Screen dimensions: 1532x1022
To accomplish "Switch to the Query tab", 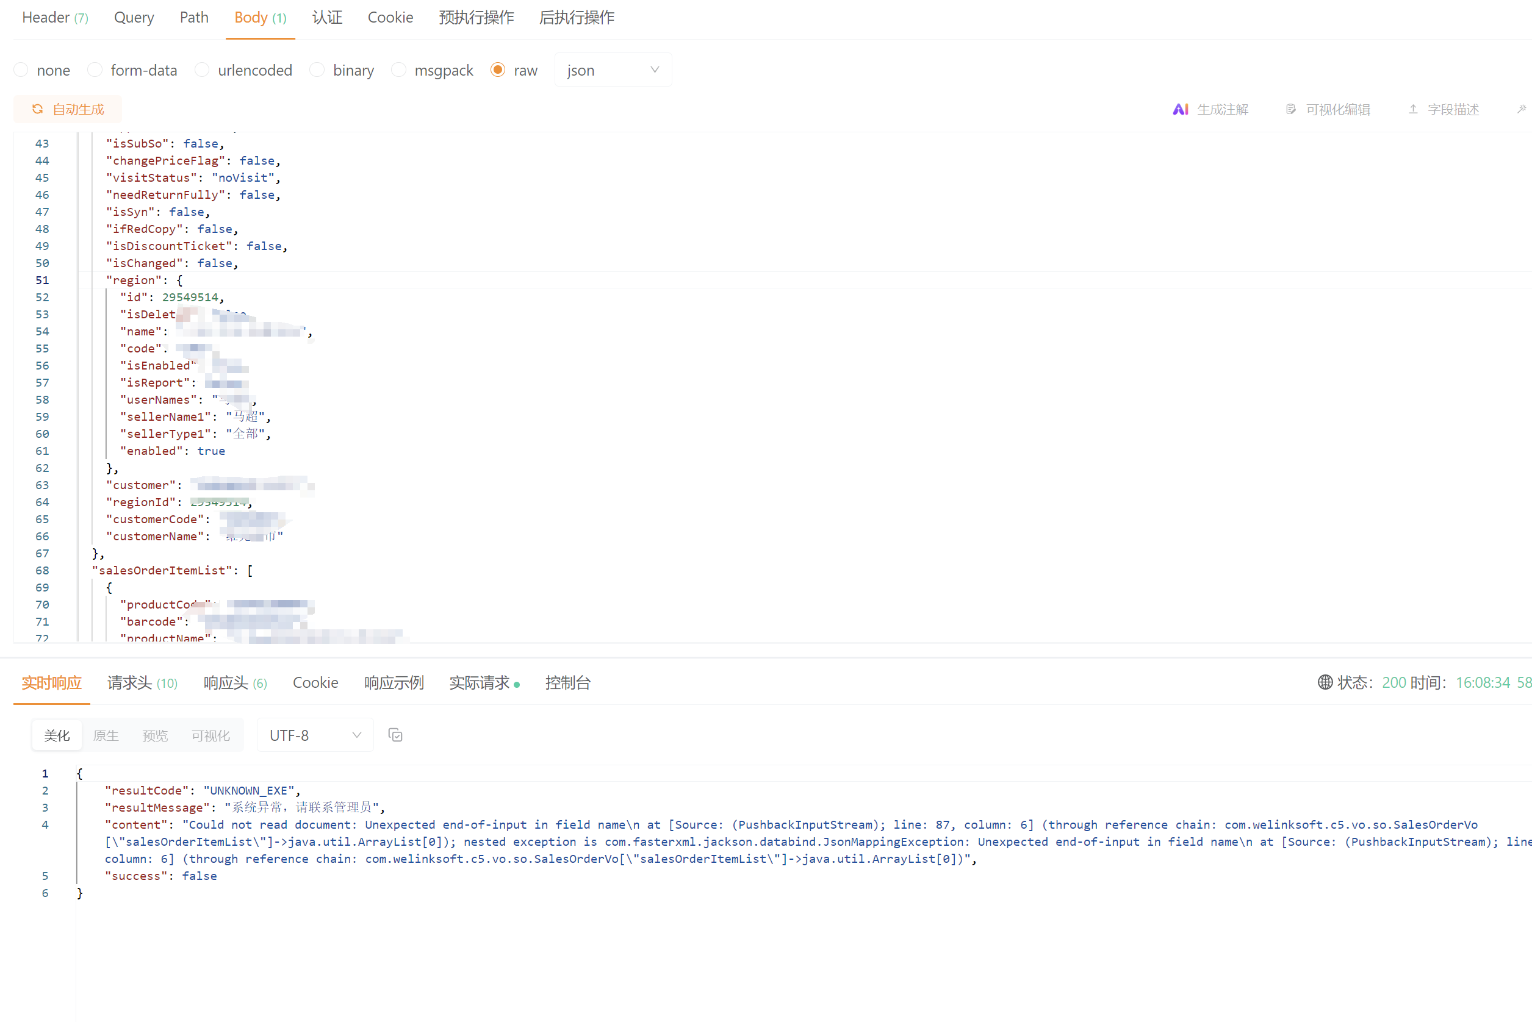I will pos(134,18).
